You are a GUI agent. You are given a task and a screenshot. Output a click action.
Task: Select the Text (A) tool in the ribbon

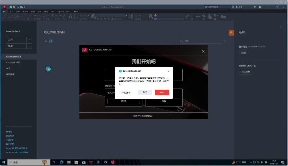pos(70,17)
